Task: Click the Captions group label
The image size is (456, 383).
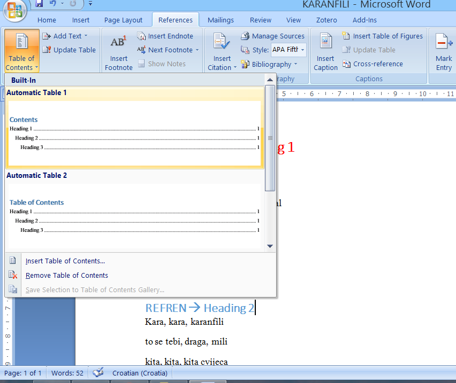Action: tap(369, 79)
